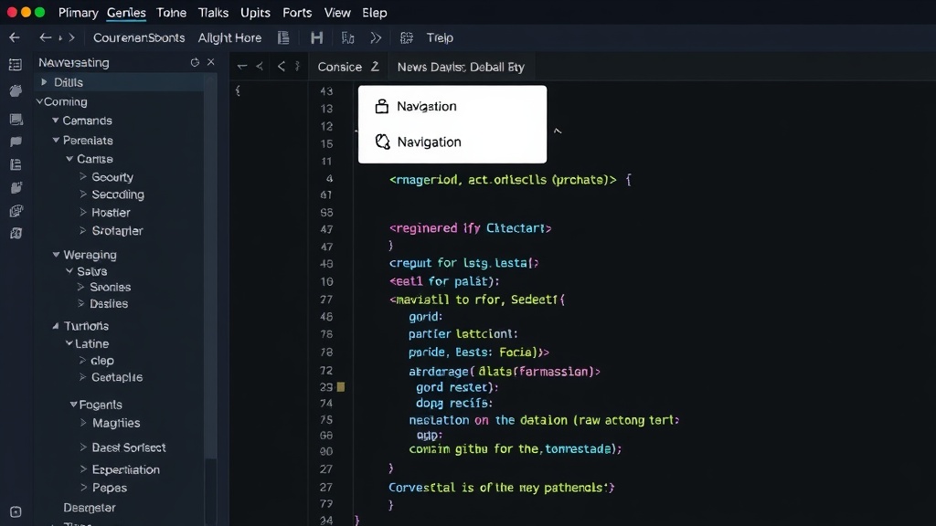Viewport: 936px width, 526px height.
Task: Select the first Navigation popup entry
Action: (x=452, y=106)
